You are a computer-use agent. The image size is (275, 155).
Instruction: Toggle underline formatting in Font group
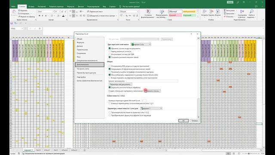point(46,15)
